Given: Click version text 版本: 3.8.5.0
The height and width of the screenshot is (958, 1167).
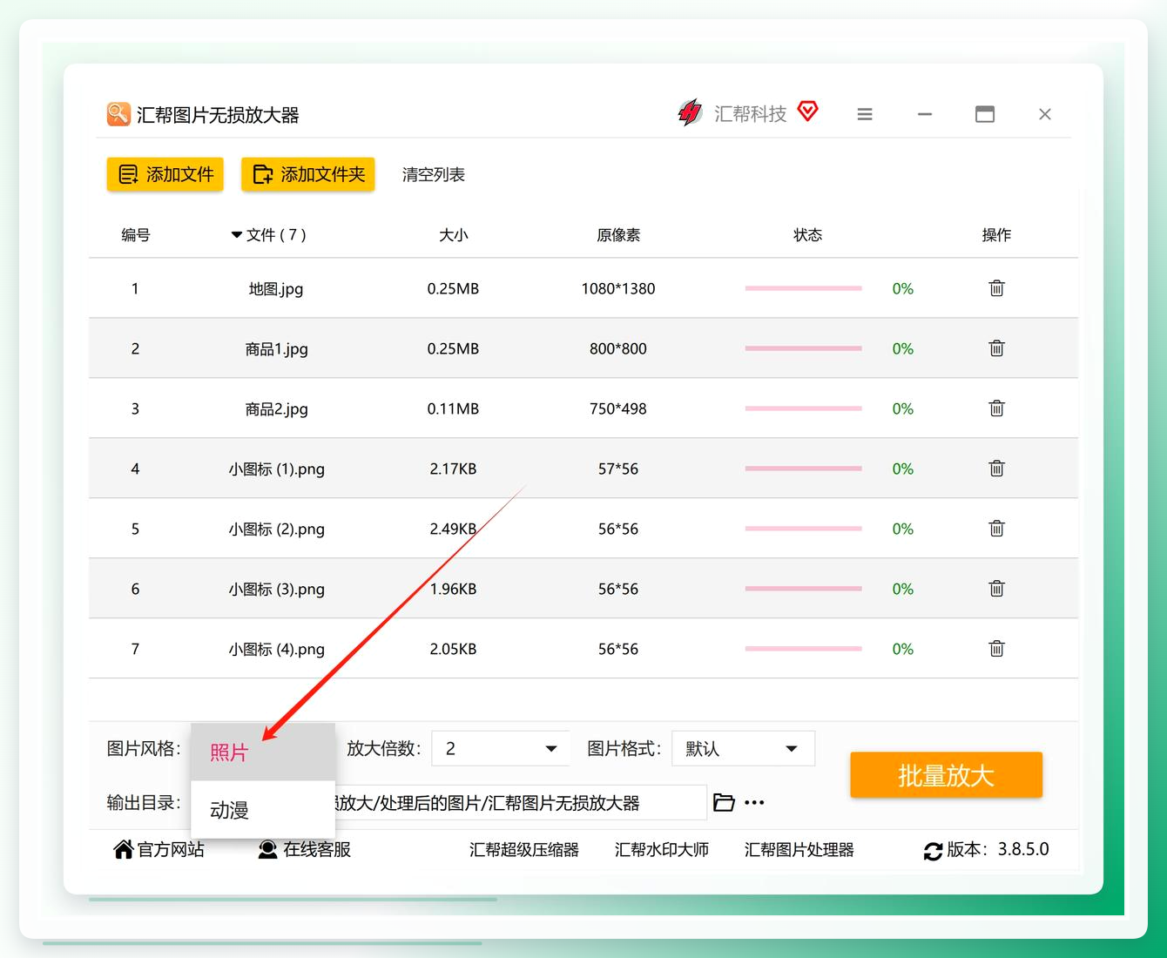Looking at the screenshot, I should click(x=998, y=849).
